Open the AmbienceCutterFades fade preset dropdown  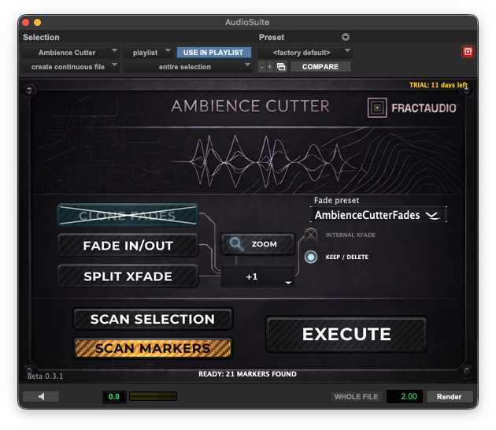pyautogui.click(x=379, y=215)
